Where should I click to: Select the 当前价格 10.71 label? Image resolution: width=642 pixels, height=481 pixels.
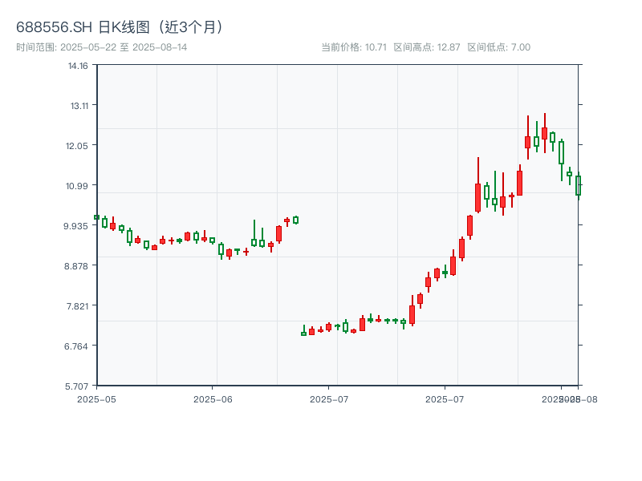click(x=354, y=47)
